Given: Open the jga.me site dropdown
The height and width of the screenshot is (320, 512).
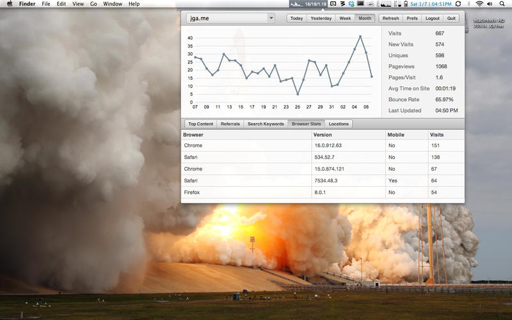Looking at the screenshot, I should pyautogui.click(x=230, y=19).
